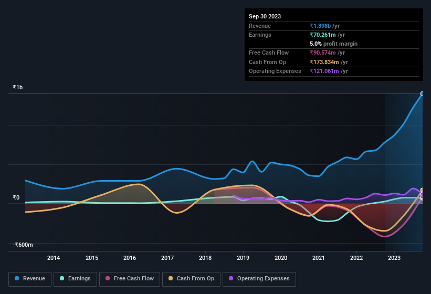Image resolution: width=431 pixels, height=294 pixels.
Task: Click the Free Cash Flow tooltip label
Action: (269, 52)
